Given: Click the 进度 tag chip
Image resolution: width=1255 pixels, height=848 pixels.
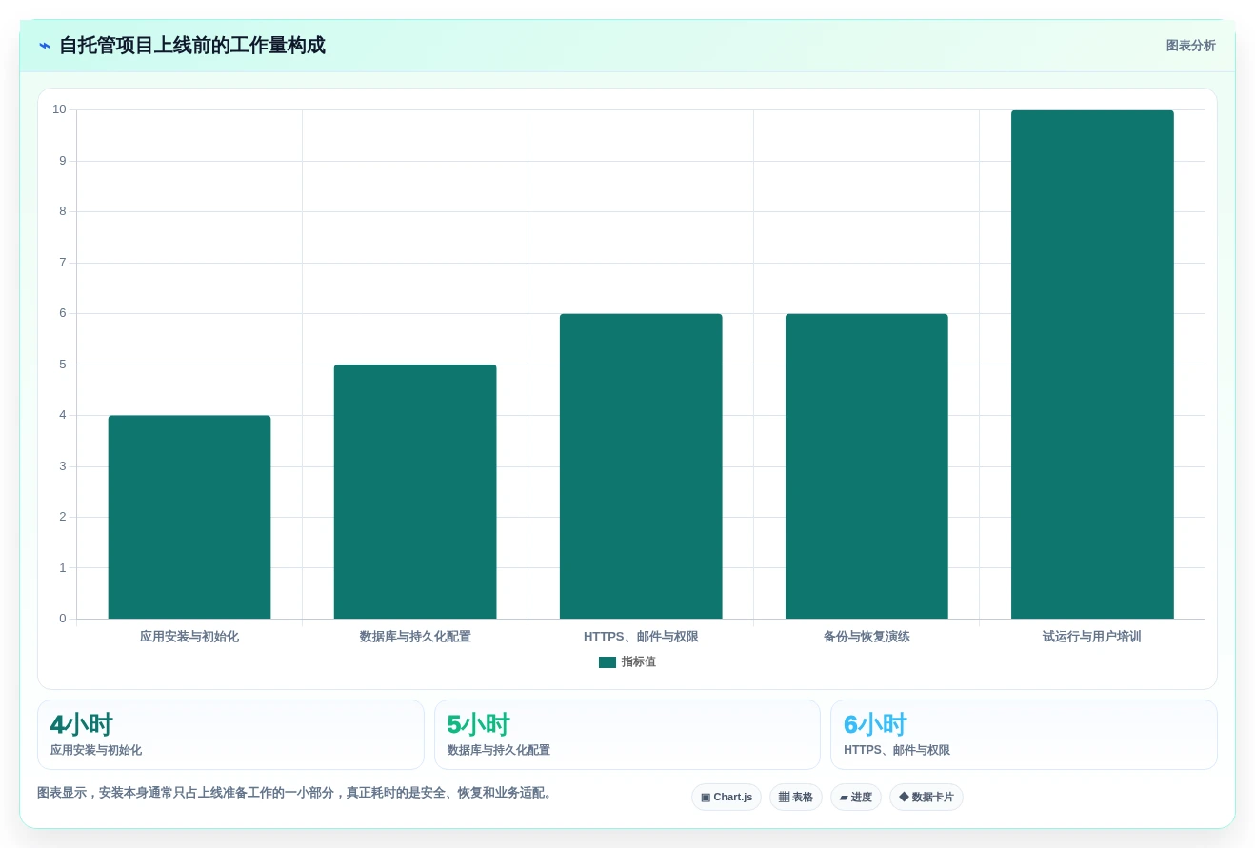Looking at the screenshot, I should [x=856, y=798].
